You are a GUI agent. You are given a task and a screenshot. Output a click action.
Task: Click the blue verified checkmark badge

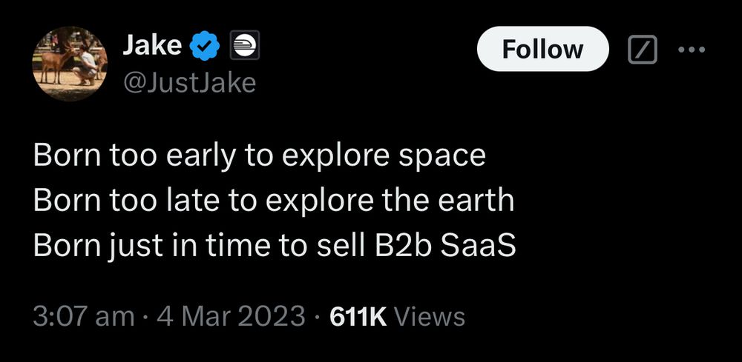[x=205, y=46]
